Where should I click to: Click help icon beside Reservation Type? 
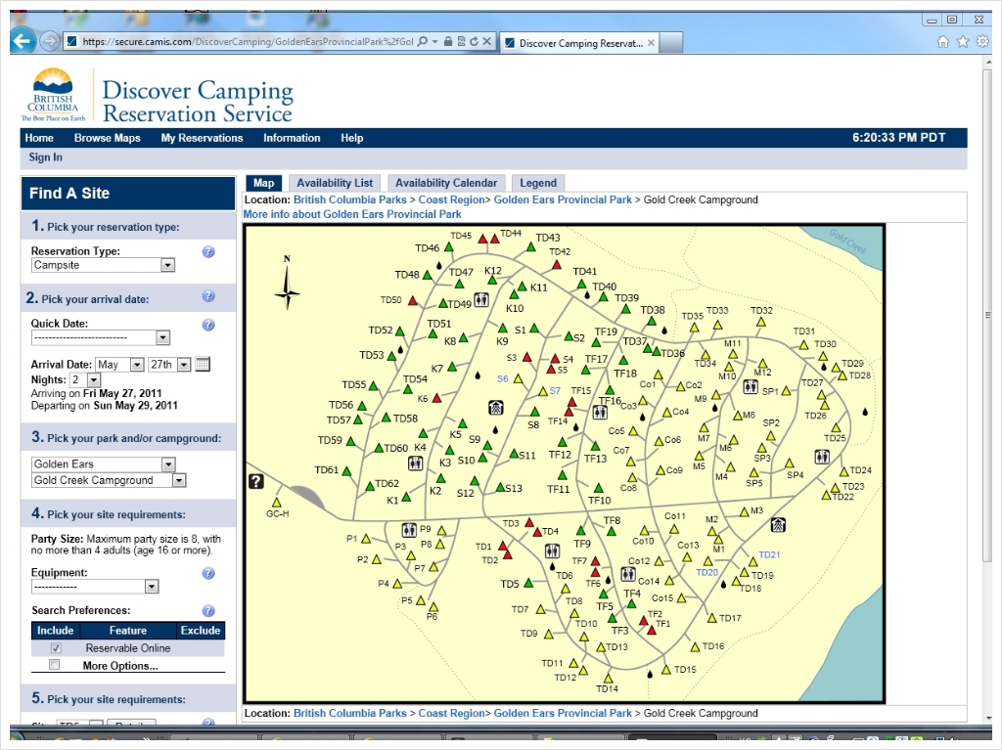(208, 252)
